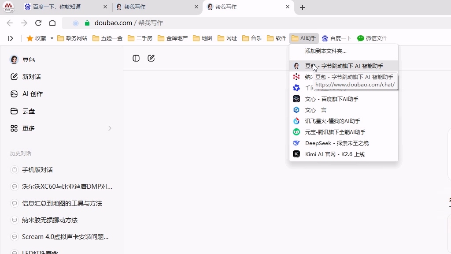
Task: Open a new browser tab
Action: click(x=302, y=7)
